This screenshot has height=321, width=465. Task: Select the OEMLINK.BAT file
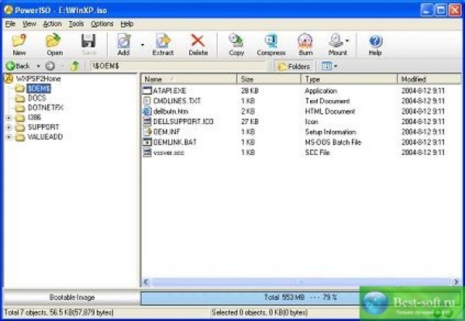pos(174,142)
